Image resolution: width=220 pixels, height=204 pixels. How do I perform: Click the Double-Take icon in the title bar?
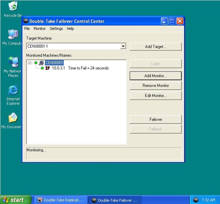pos(26,21)
